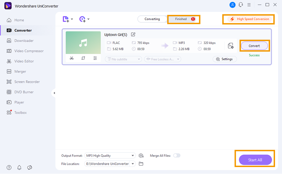Click the crop icon under thumbnail
This screenshot has height=174, width=282.
click(83, 58)
